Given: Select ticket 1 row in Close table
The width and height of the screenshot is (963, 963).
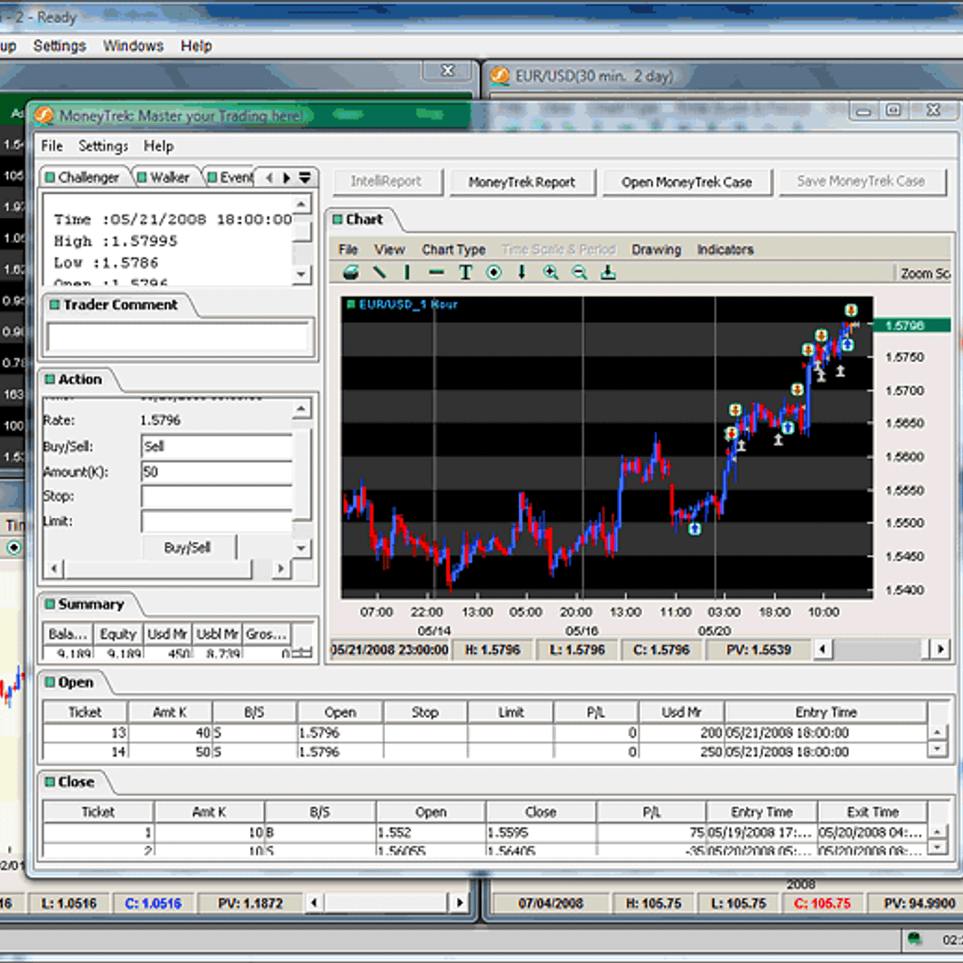Looking at the screenshot, I should 485,832.
